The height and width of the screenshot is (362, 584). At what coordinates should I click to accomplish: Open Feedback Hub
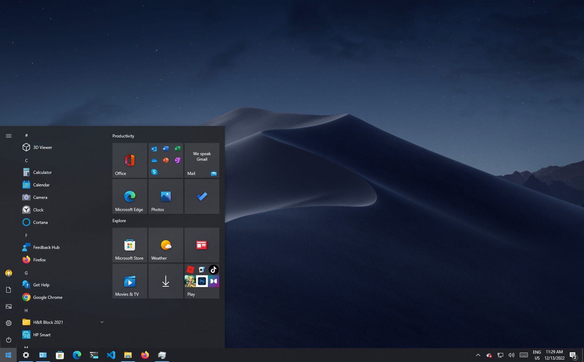45,247
